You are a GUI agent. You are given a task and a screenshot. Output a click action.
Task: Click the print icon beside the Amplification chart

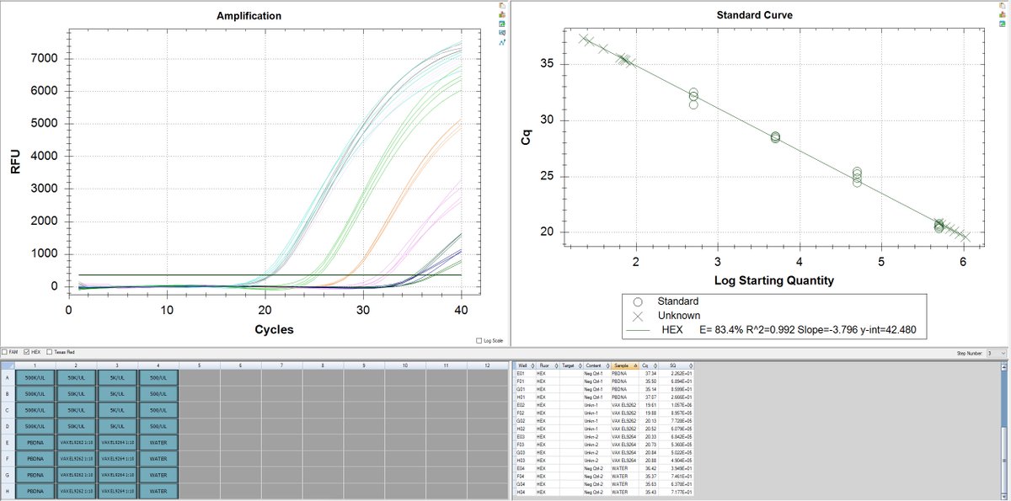pos(502,14)
